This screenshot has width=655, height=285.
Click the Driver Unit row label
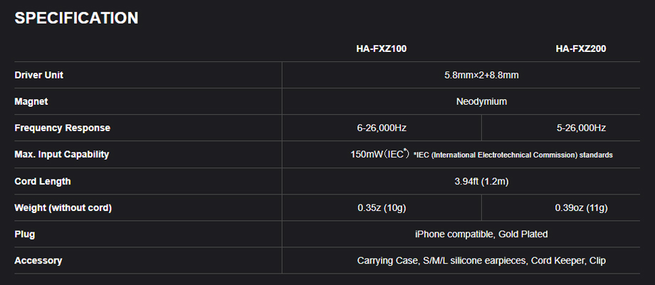tap(39, 76)
